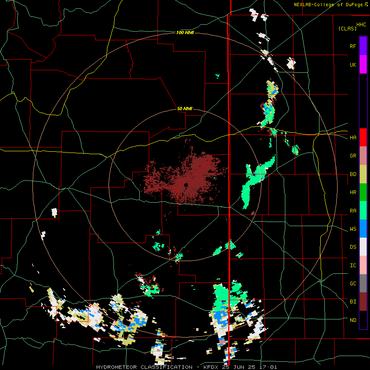The height and width of the screenshot is (370, 370).
Task: Click the UK magenta legend color swatch
Action: click(363, 65)
